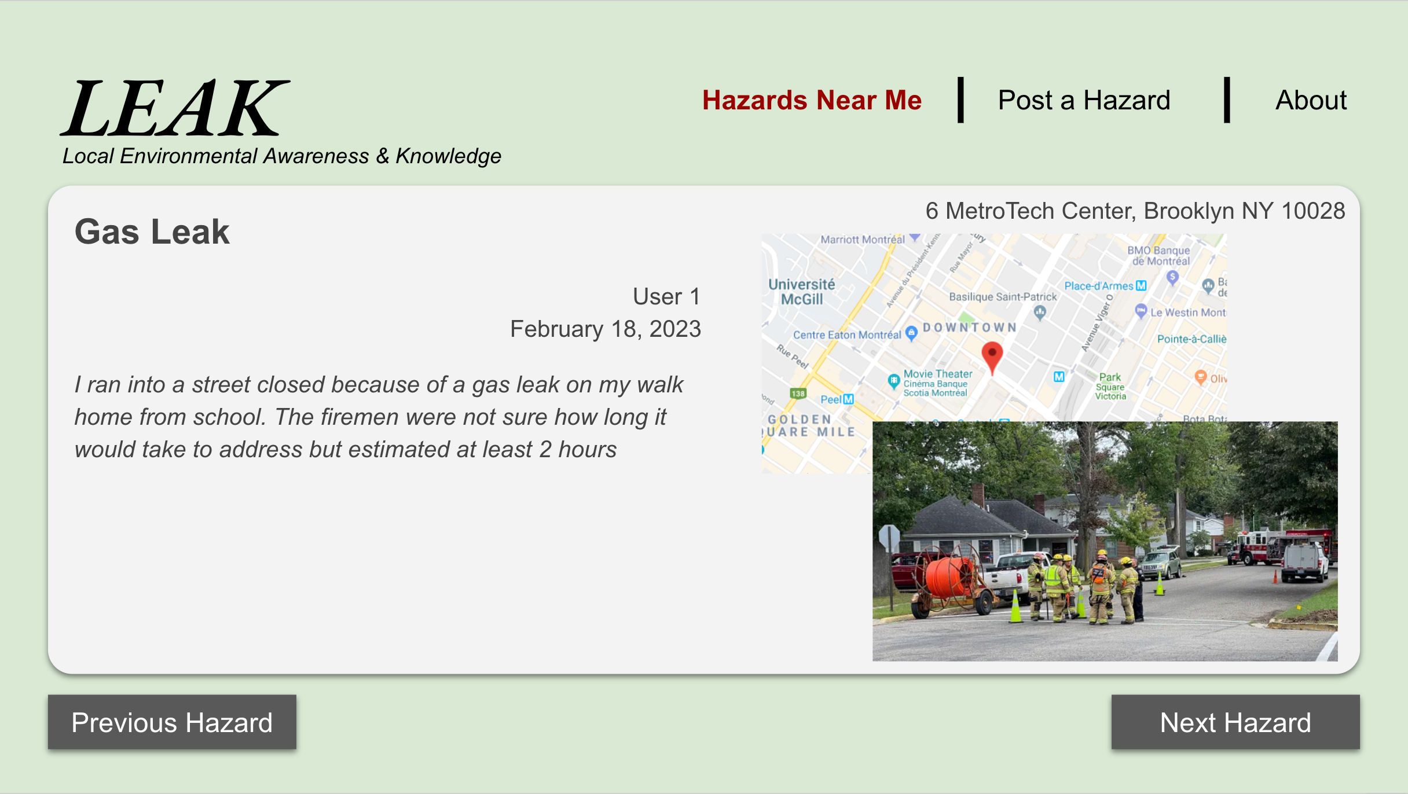Click Le Westin hotel marker icon
Screen dimensions: 1408x794
point(1141,311)
